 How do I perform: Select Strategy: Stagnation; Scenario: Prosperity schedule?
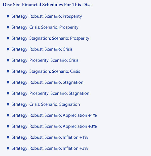[50, 38]
